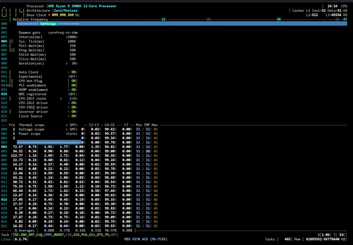Click the MEG X570 ACE (MS-7C35) board name

pos(146,239)
